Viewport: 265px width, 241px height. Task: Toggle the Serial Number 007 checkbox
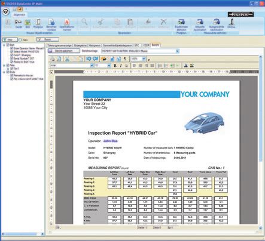point(11,58)
